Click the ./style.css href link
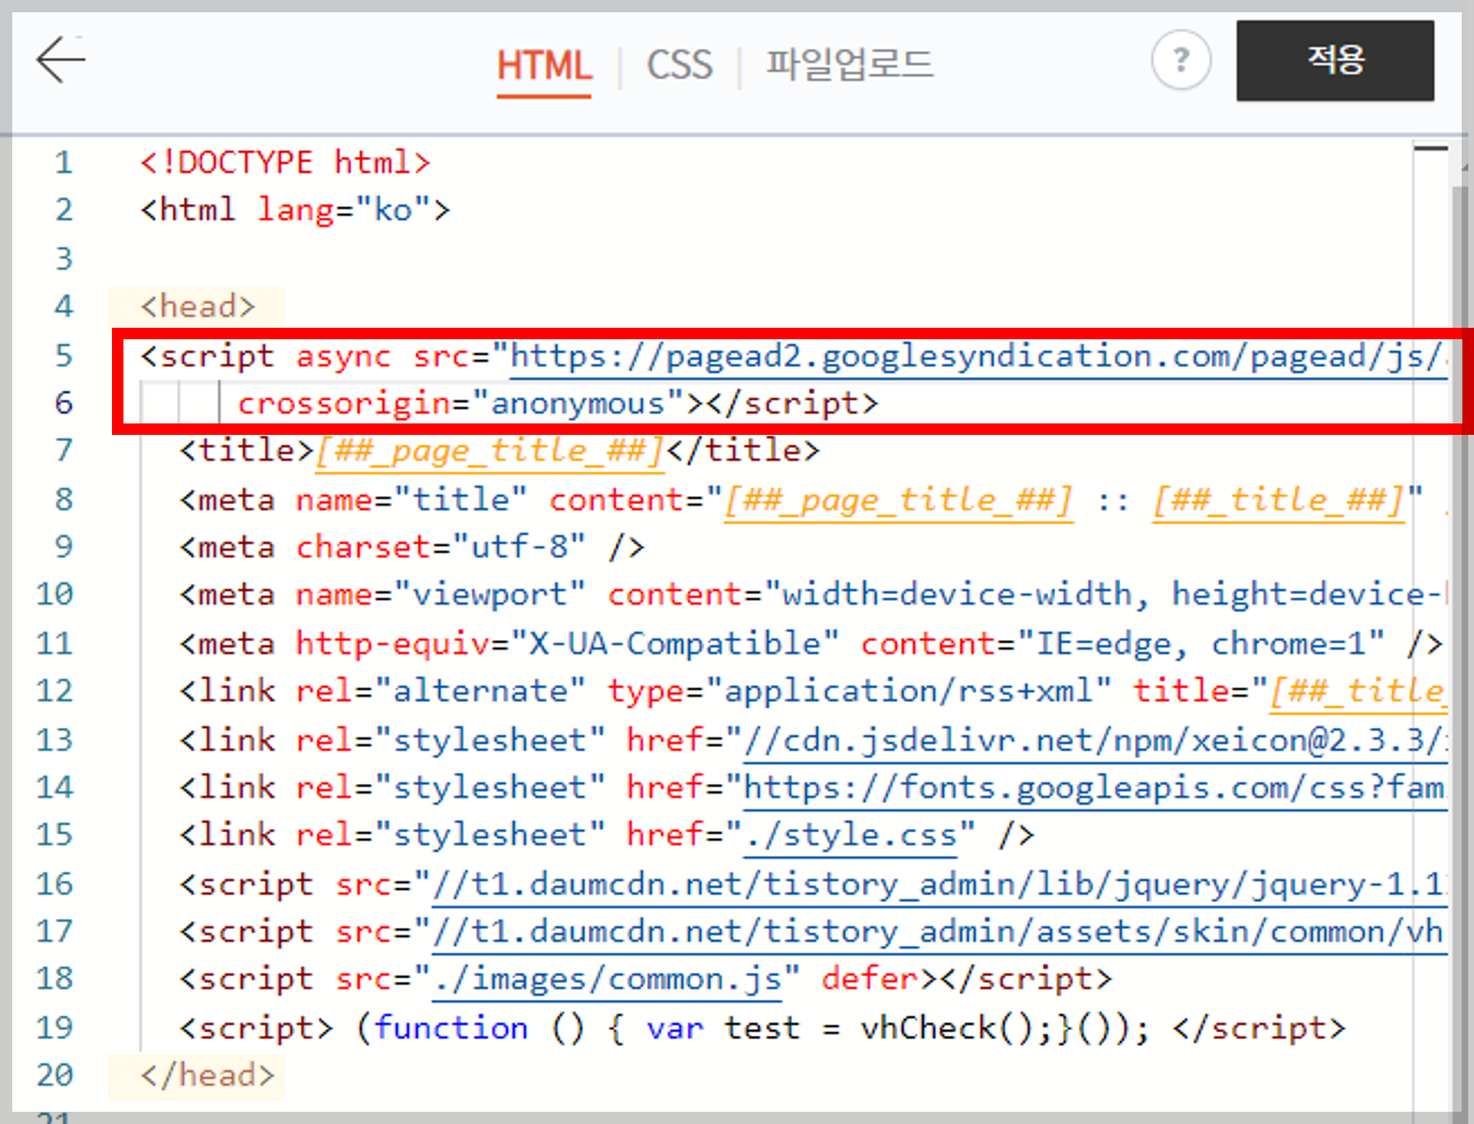This screenshot has width=1474, height=1124. pos(850,835)
